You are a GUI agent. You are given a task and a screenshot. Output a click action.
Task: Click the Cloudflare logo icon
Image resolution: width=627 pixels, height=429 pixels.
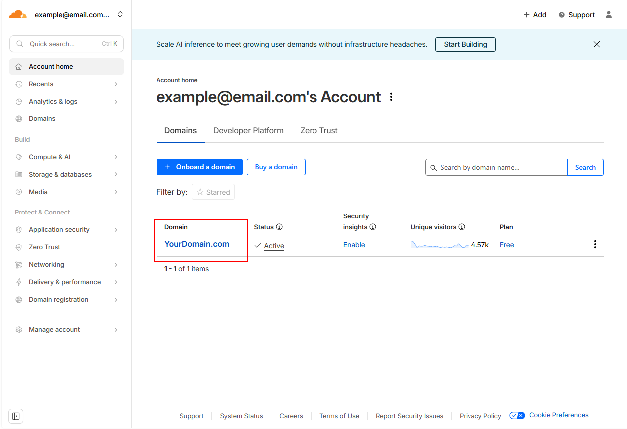tap(18, 15)
